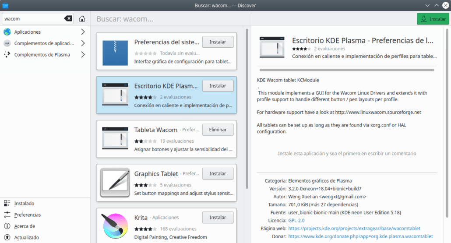Click the Complementos de aplicaciones icon
451x243 pixels.
click(x=7, y=43)
